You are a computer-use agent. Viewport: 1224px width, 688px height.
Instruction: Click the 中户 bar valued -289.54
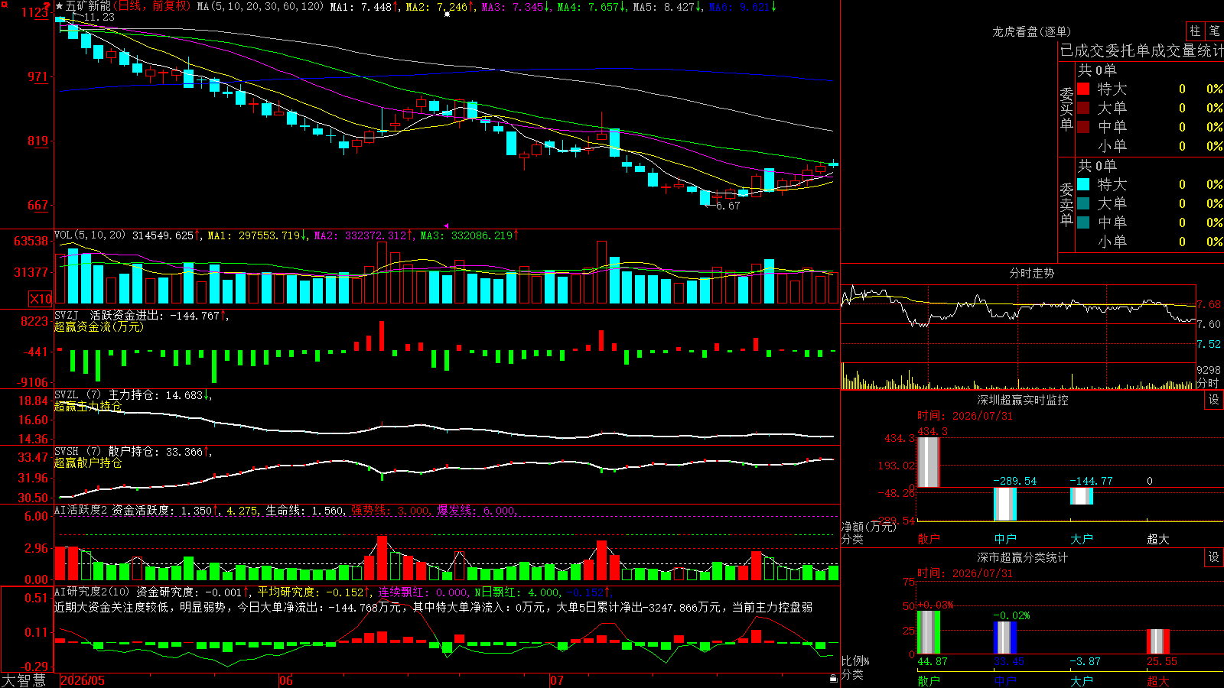1004,504
